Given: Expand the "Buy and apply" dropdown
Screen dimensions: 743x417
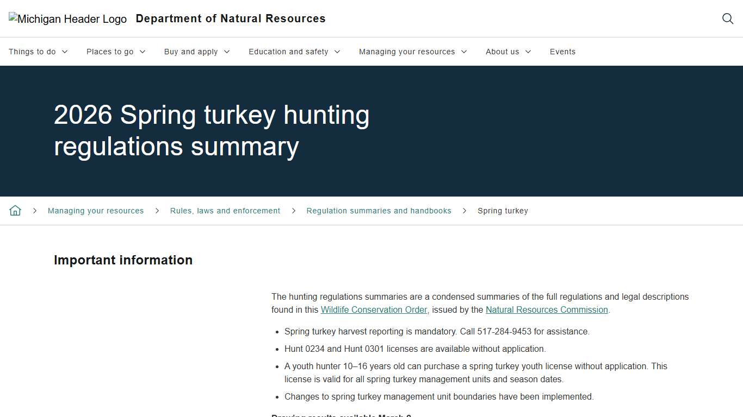Looking at the screenshot, I should click(x=197, y=52).
